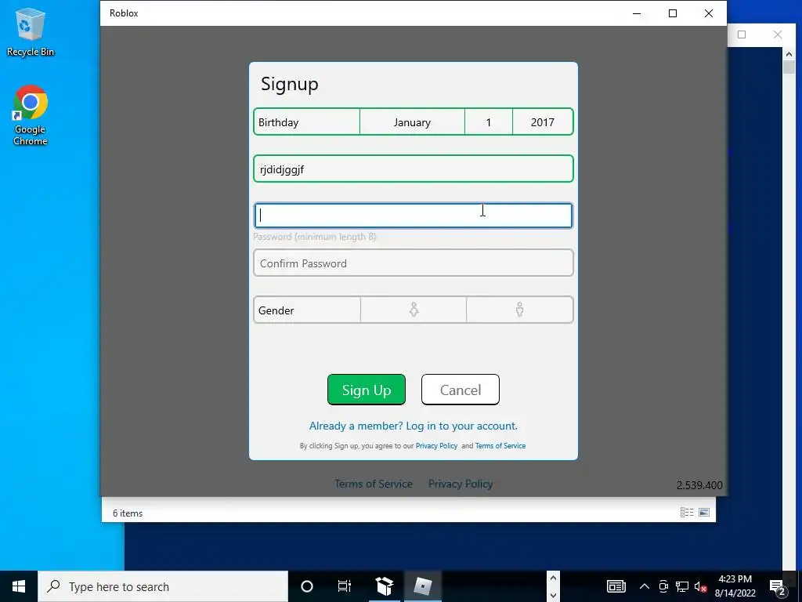Open Privacy Policy link in signup agreement text

[436, 446]
